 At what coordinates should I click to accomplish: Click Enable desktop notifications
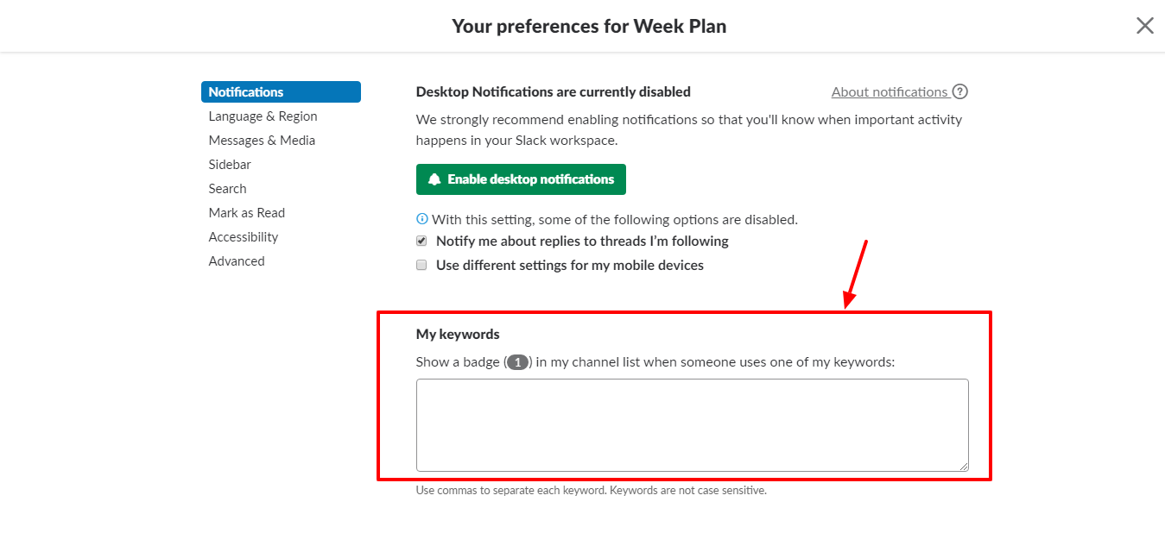[521, 179]
